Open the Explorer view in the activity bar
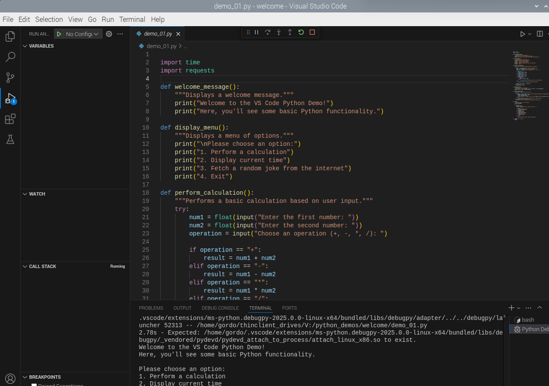 (x=9, y=36)
